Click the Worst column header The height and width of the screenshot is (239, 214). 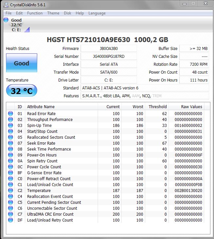click(x=133, y=107)
